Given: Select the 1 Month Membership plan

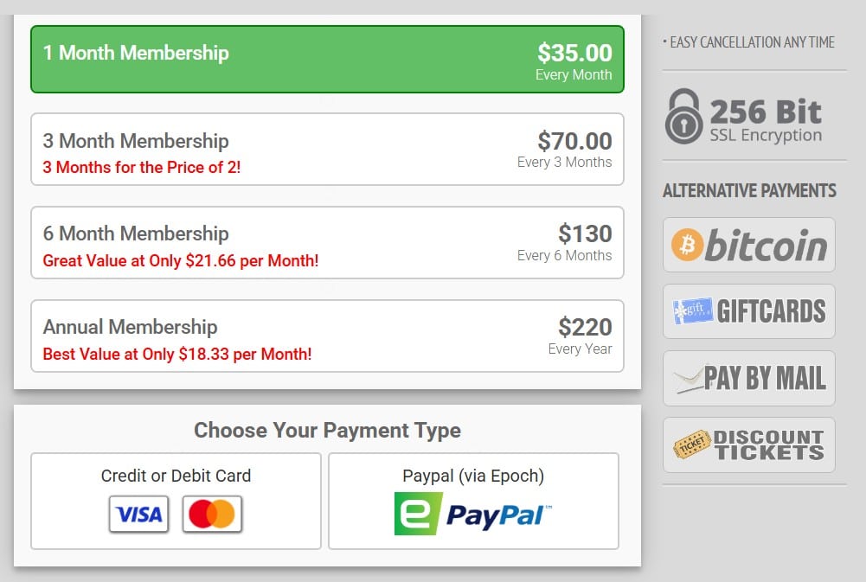Looking at the screenshot, I should (x=328, y=59).
